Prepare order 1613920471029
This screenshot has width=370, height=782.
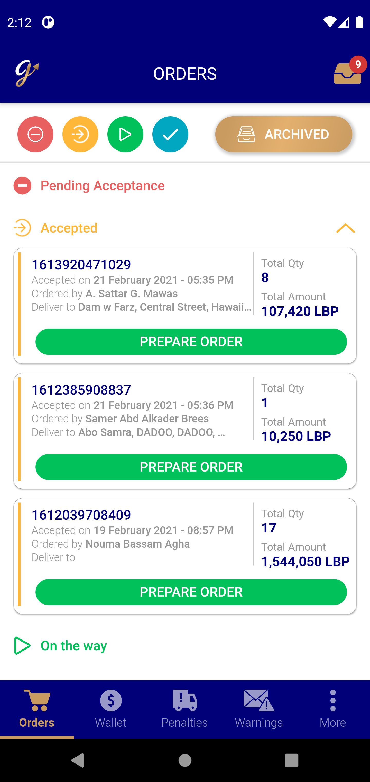click(x=191, y=342)
